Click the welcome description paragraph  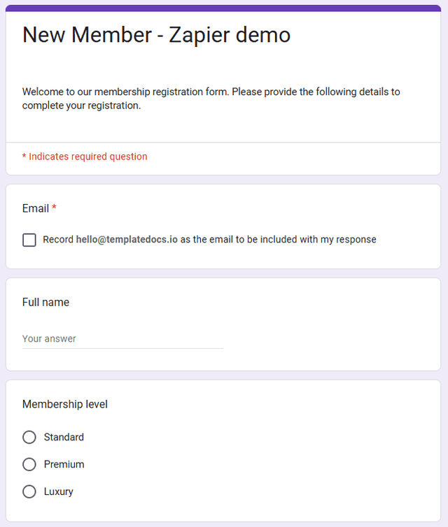click(x=211, y=99)
